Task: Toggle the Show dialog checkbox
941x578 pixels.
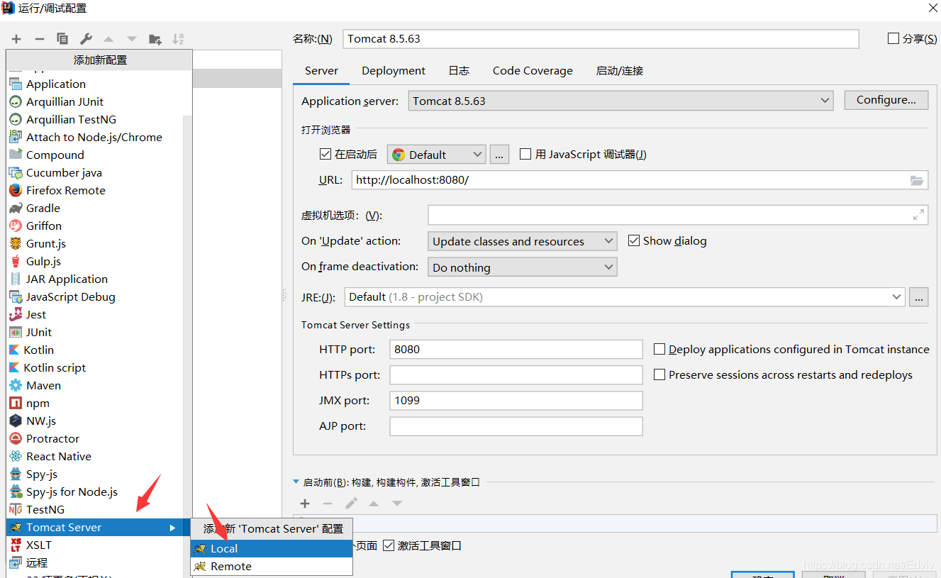Action: point(634,240)
